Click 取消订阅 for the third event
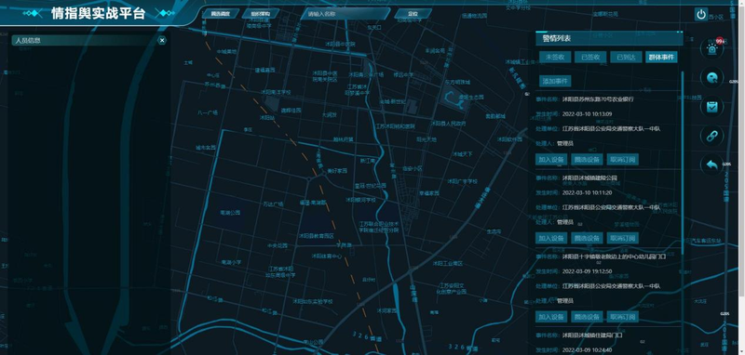This screenshot has width=745, height=355. pos(622,317)
